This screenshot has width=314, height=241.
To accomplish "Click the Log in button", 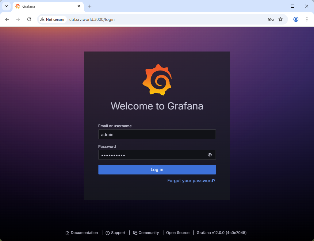I will coord(157,170).
